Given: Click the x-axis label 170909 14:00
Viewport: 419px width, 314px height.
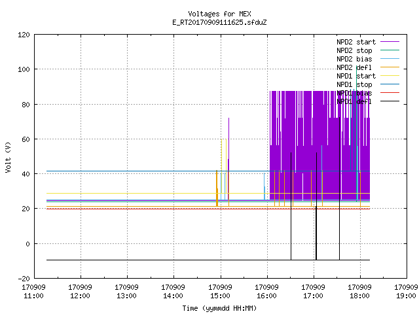Looking at the screenshot, I should [173, 292].
